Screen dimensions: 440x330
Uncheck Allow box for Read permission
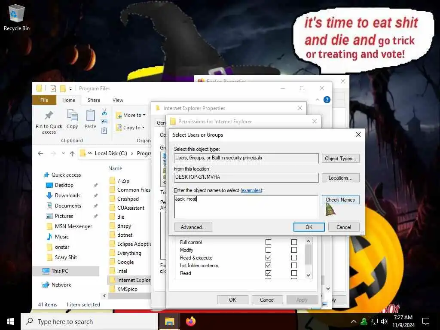pos(268,273)
